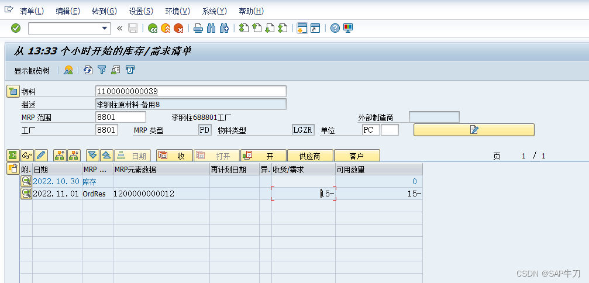Viewport: 589px width, 283px height.
Task: Expand the command field dropdown arrow
Action: tap(105, 29)
